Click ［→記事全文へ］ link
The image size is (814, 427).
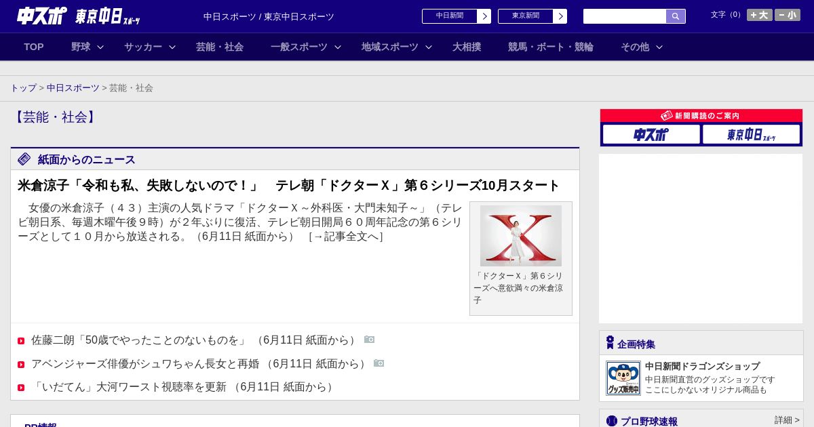[346, 237]
